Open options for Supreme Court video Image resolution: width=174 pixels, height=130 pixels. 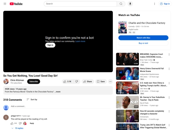(x=169, y=54)
